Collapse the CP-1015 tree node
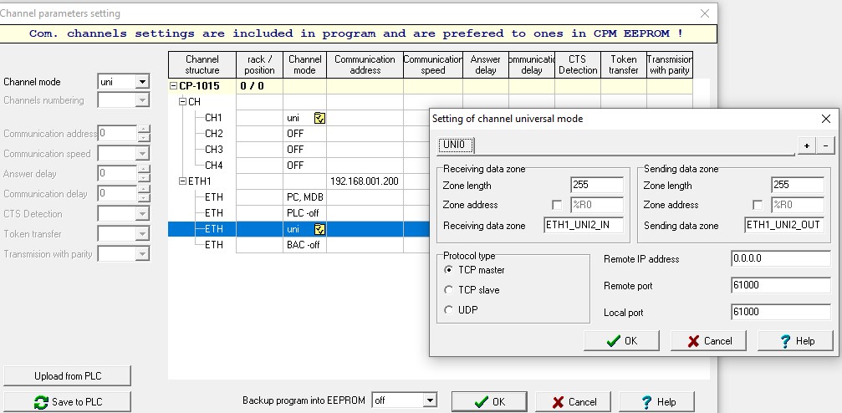The height and width of the screenshot is (413, 842). (x=173, y=85)
